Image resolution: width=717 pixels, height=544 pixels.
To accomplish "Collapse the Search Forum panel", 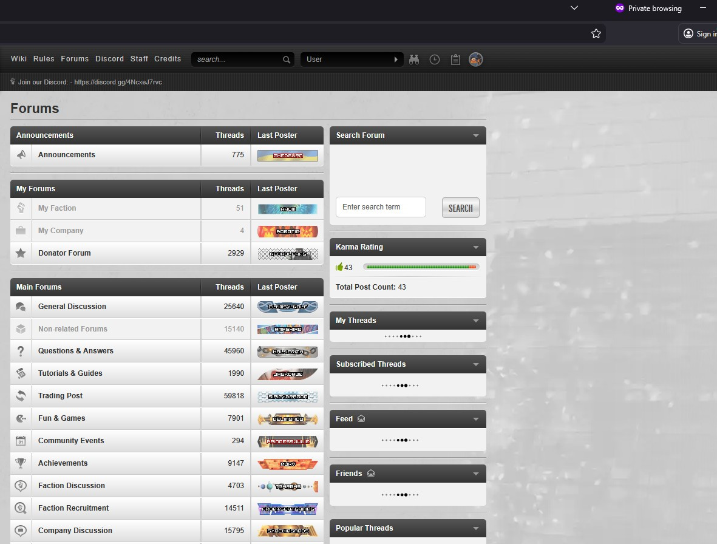I will (x=475, y=136).
